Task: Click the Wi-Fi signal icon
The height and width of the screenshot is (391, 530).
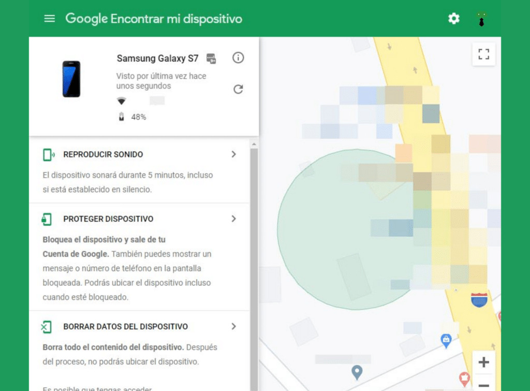Action: (121, 101)
